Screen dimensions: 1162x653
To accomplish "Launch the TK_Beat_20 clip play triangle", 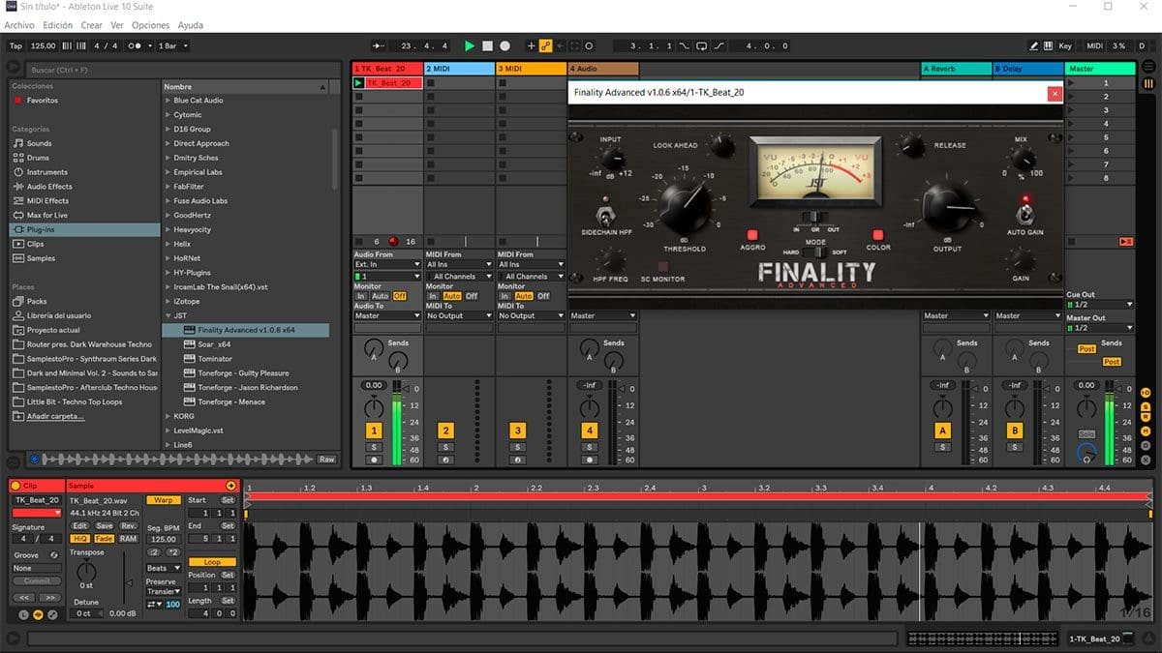I will pyautogui.click(x=358, y=83).
